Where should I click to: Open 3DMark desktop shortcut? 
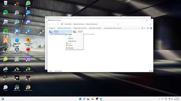point(17,4)
